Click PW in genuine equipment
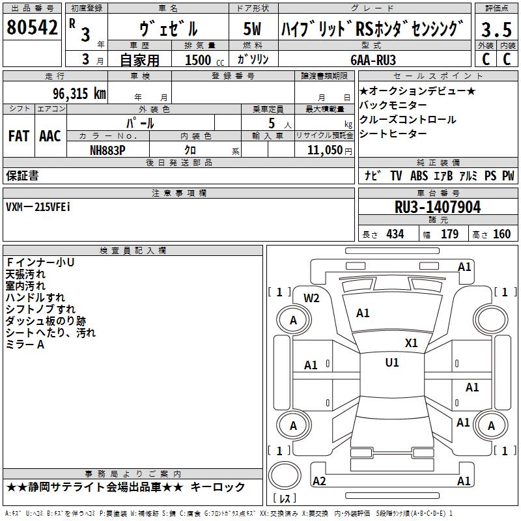This screenshot has height=521, width=521. tap(508, 175)
